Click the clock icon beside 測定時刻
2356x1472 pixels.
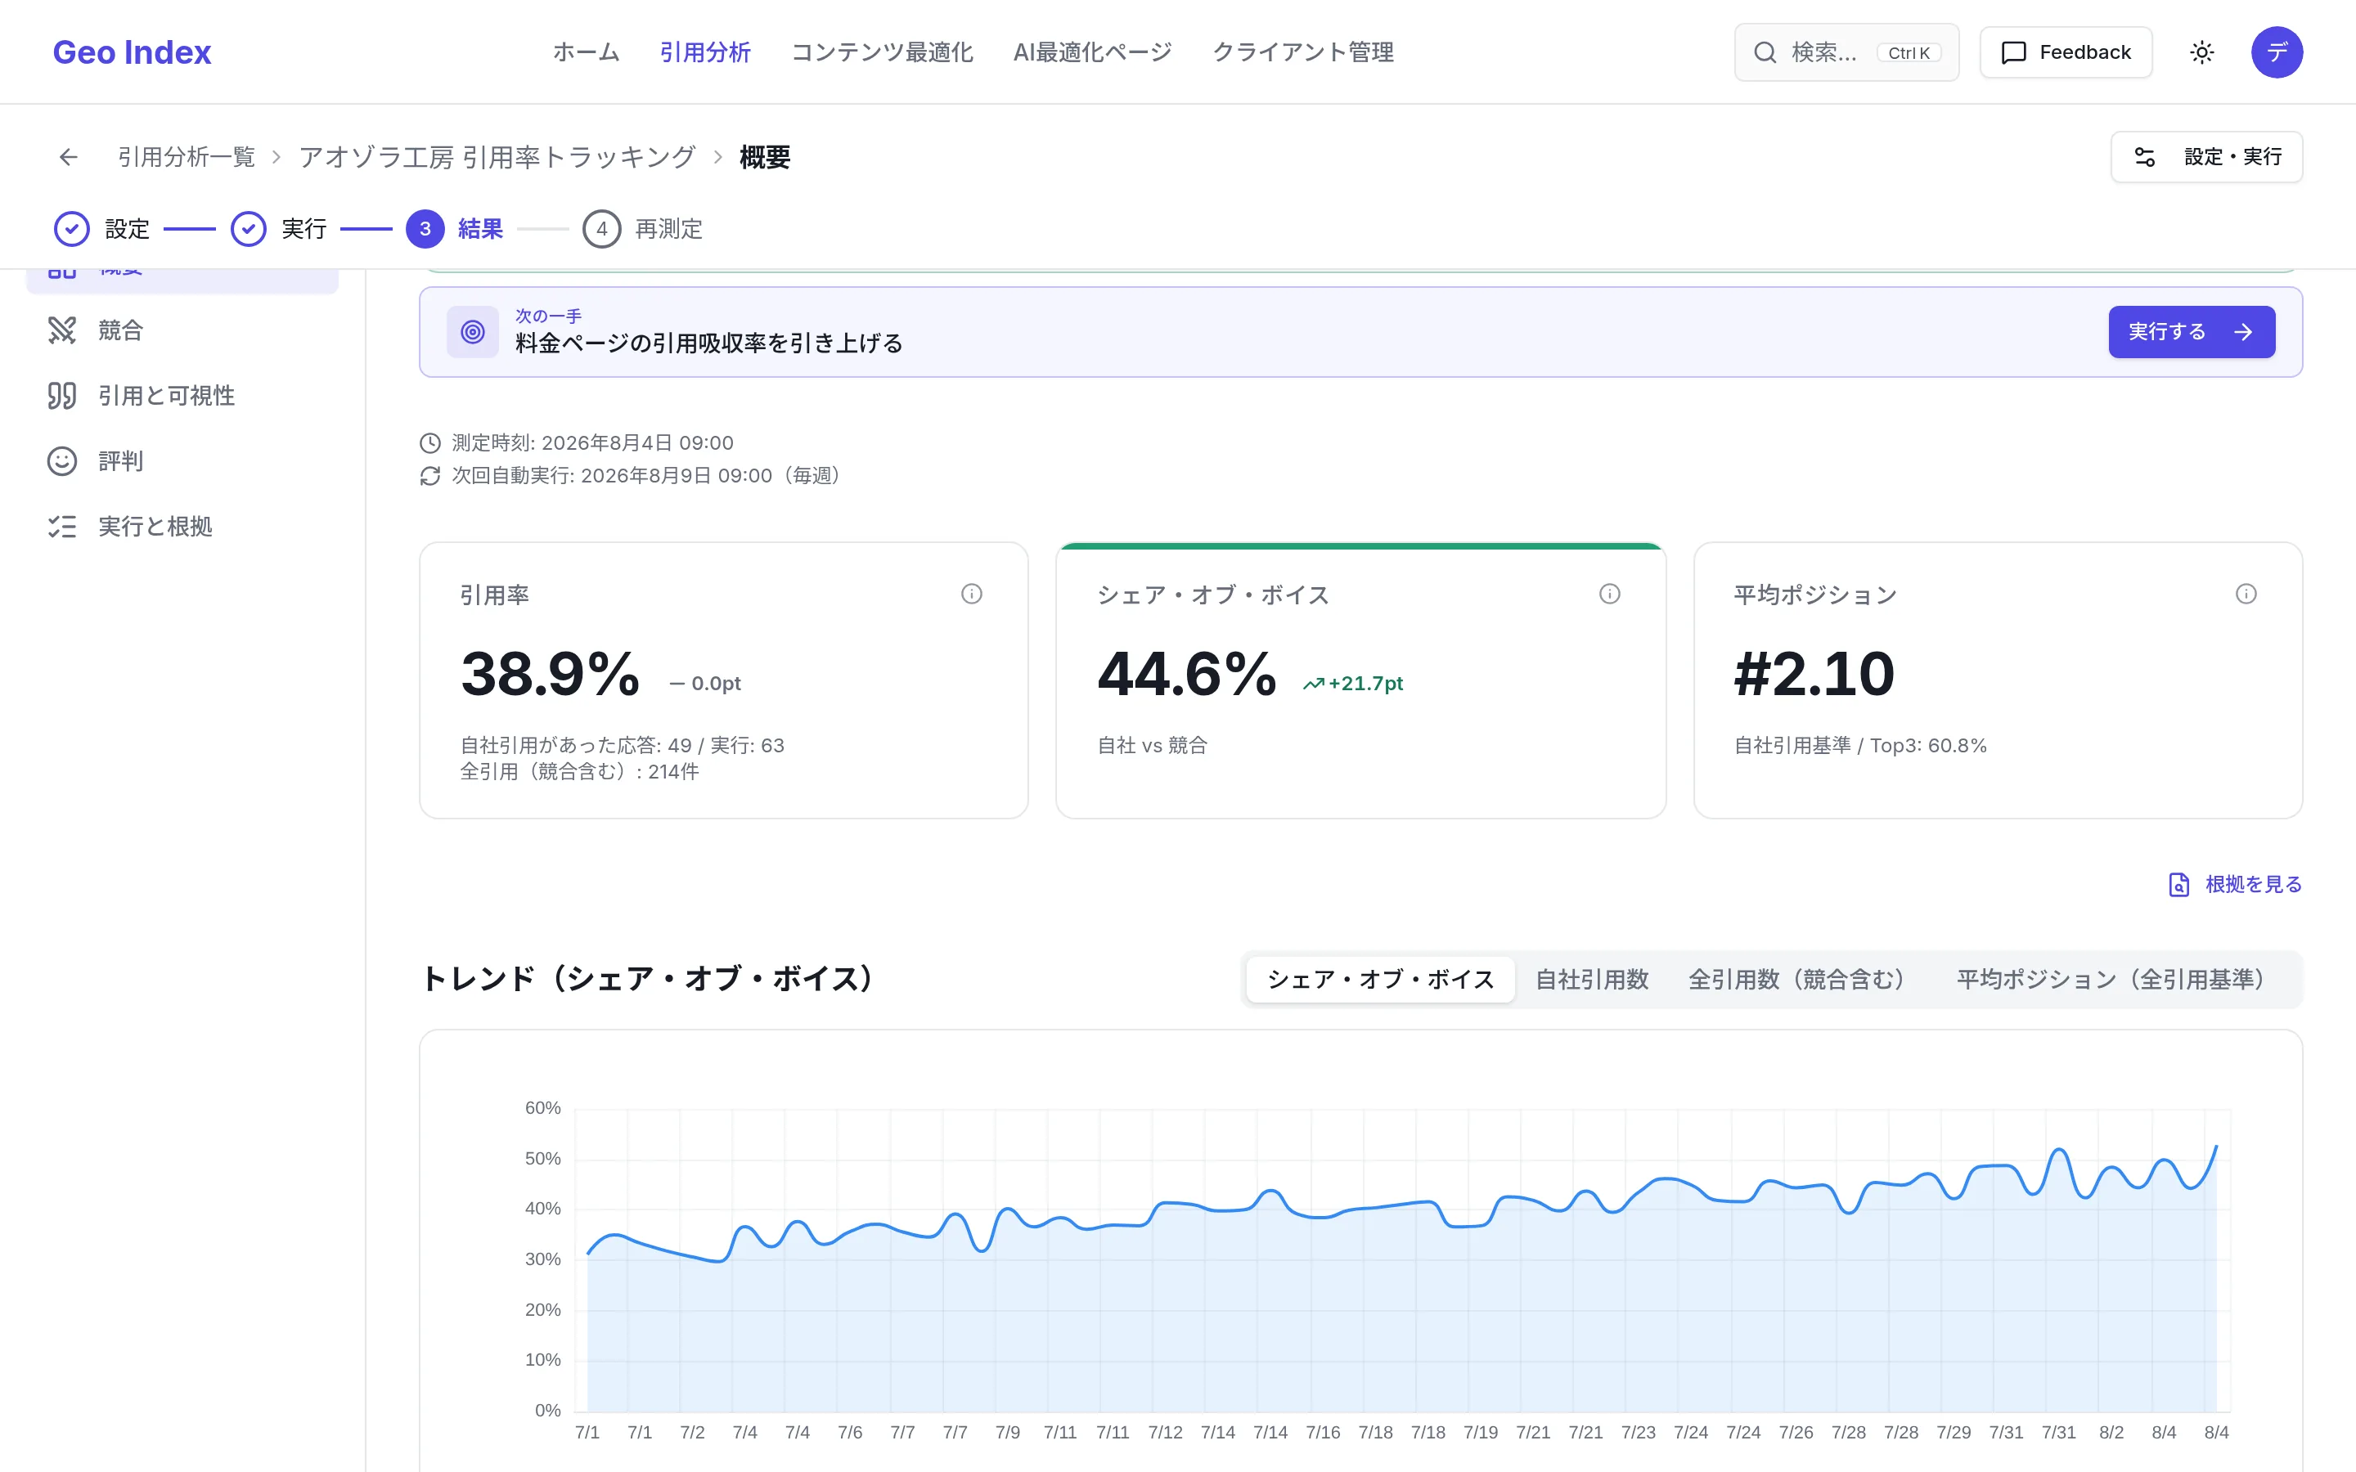click(x=429, y=443)
